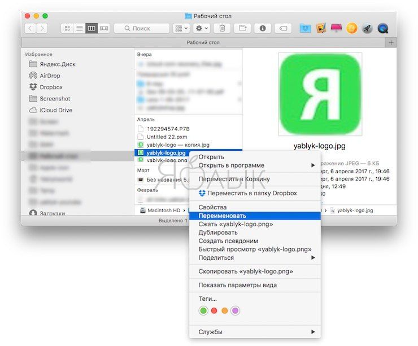Choose Открыть in context menu
The width and height of the screenshot is (418, 346).
[255, 157]
